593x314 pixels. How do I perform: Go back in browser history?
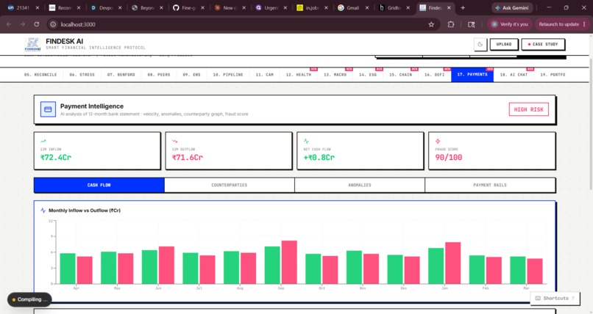(x=9, y=24)
